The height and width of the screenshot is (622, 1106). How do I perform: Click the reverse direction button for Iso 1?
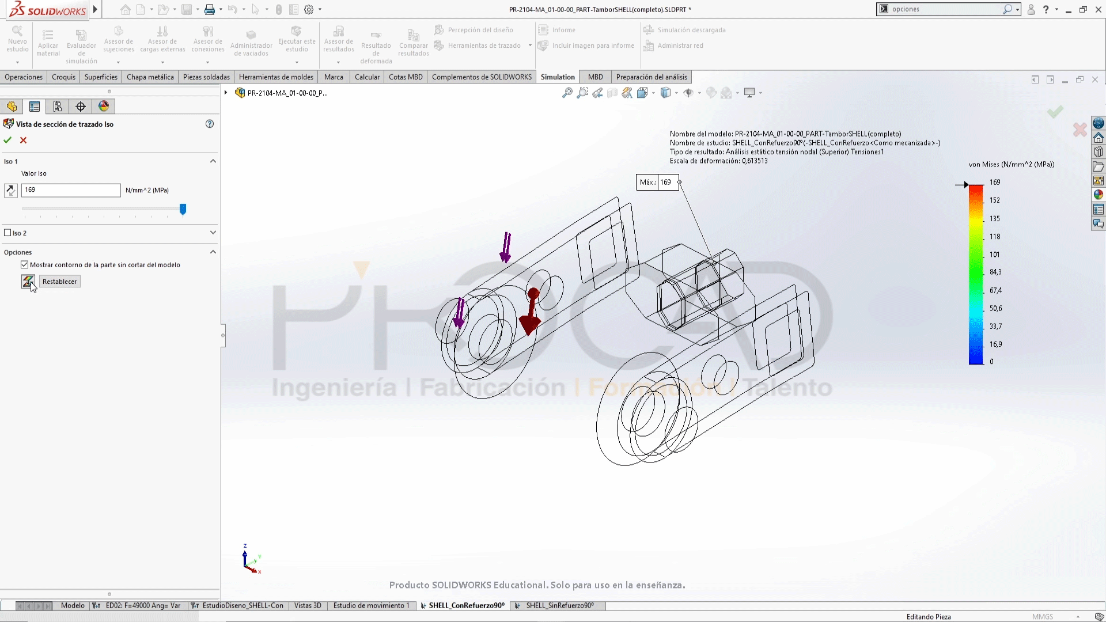(10, 190)
